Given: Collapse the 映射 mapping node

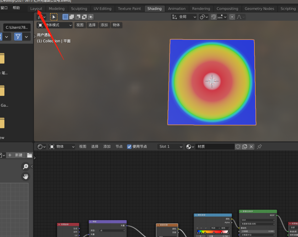Looking at the screenshot, I should tap(91, 222).
